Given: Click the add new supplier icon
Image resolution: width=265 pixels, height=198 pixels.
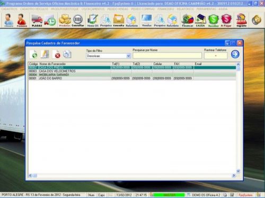Looking at the screenshot, I should point(34,55).
